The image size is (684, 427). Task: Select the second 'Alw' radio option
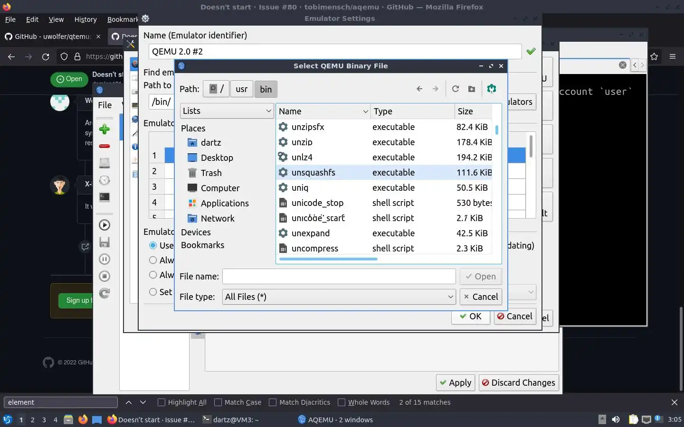pyautogui.click(x=153, y=275)
